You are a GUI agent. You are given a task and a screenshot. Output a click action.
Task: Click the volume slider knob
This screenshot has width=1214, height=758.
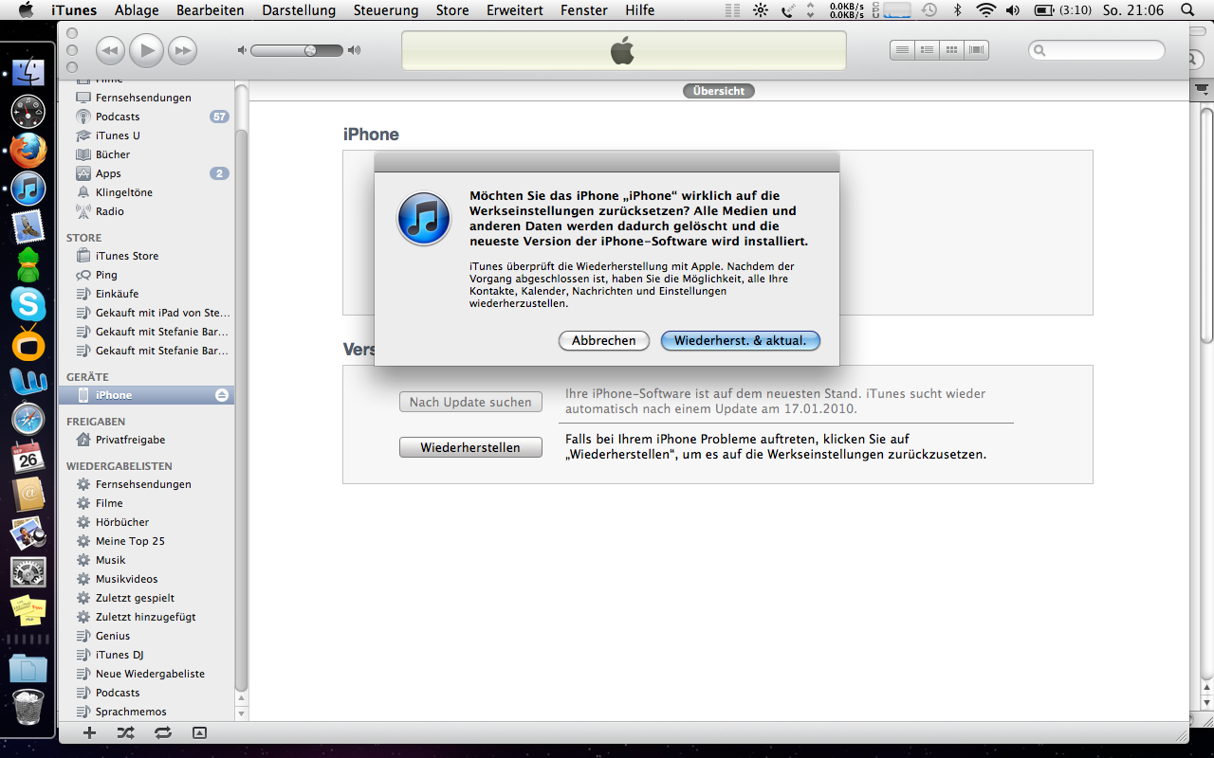pos(310,50)
